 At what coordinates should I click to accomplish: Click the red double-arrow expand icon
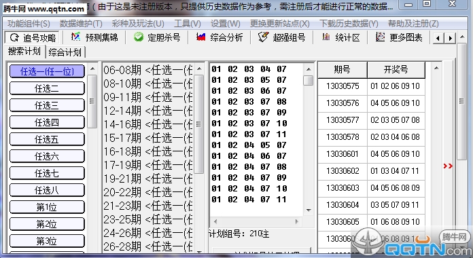pos(448,166)
